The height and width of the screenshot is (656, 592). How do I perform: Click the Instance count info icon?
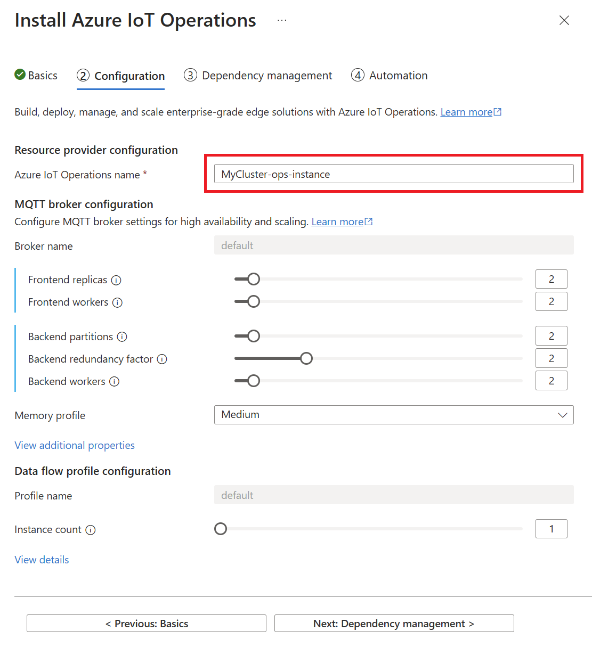coord(92,530)
